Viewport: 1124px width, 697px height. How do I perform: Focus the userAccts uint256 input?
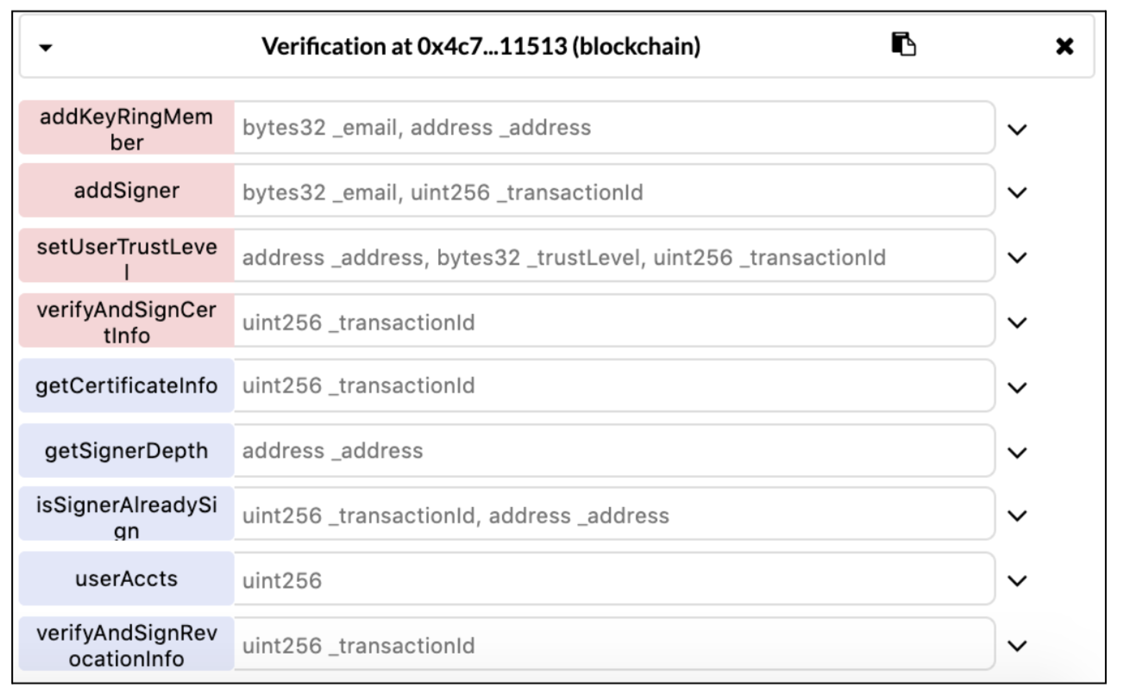pyautogui.click(x=613, y=580)
